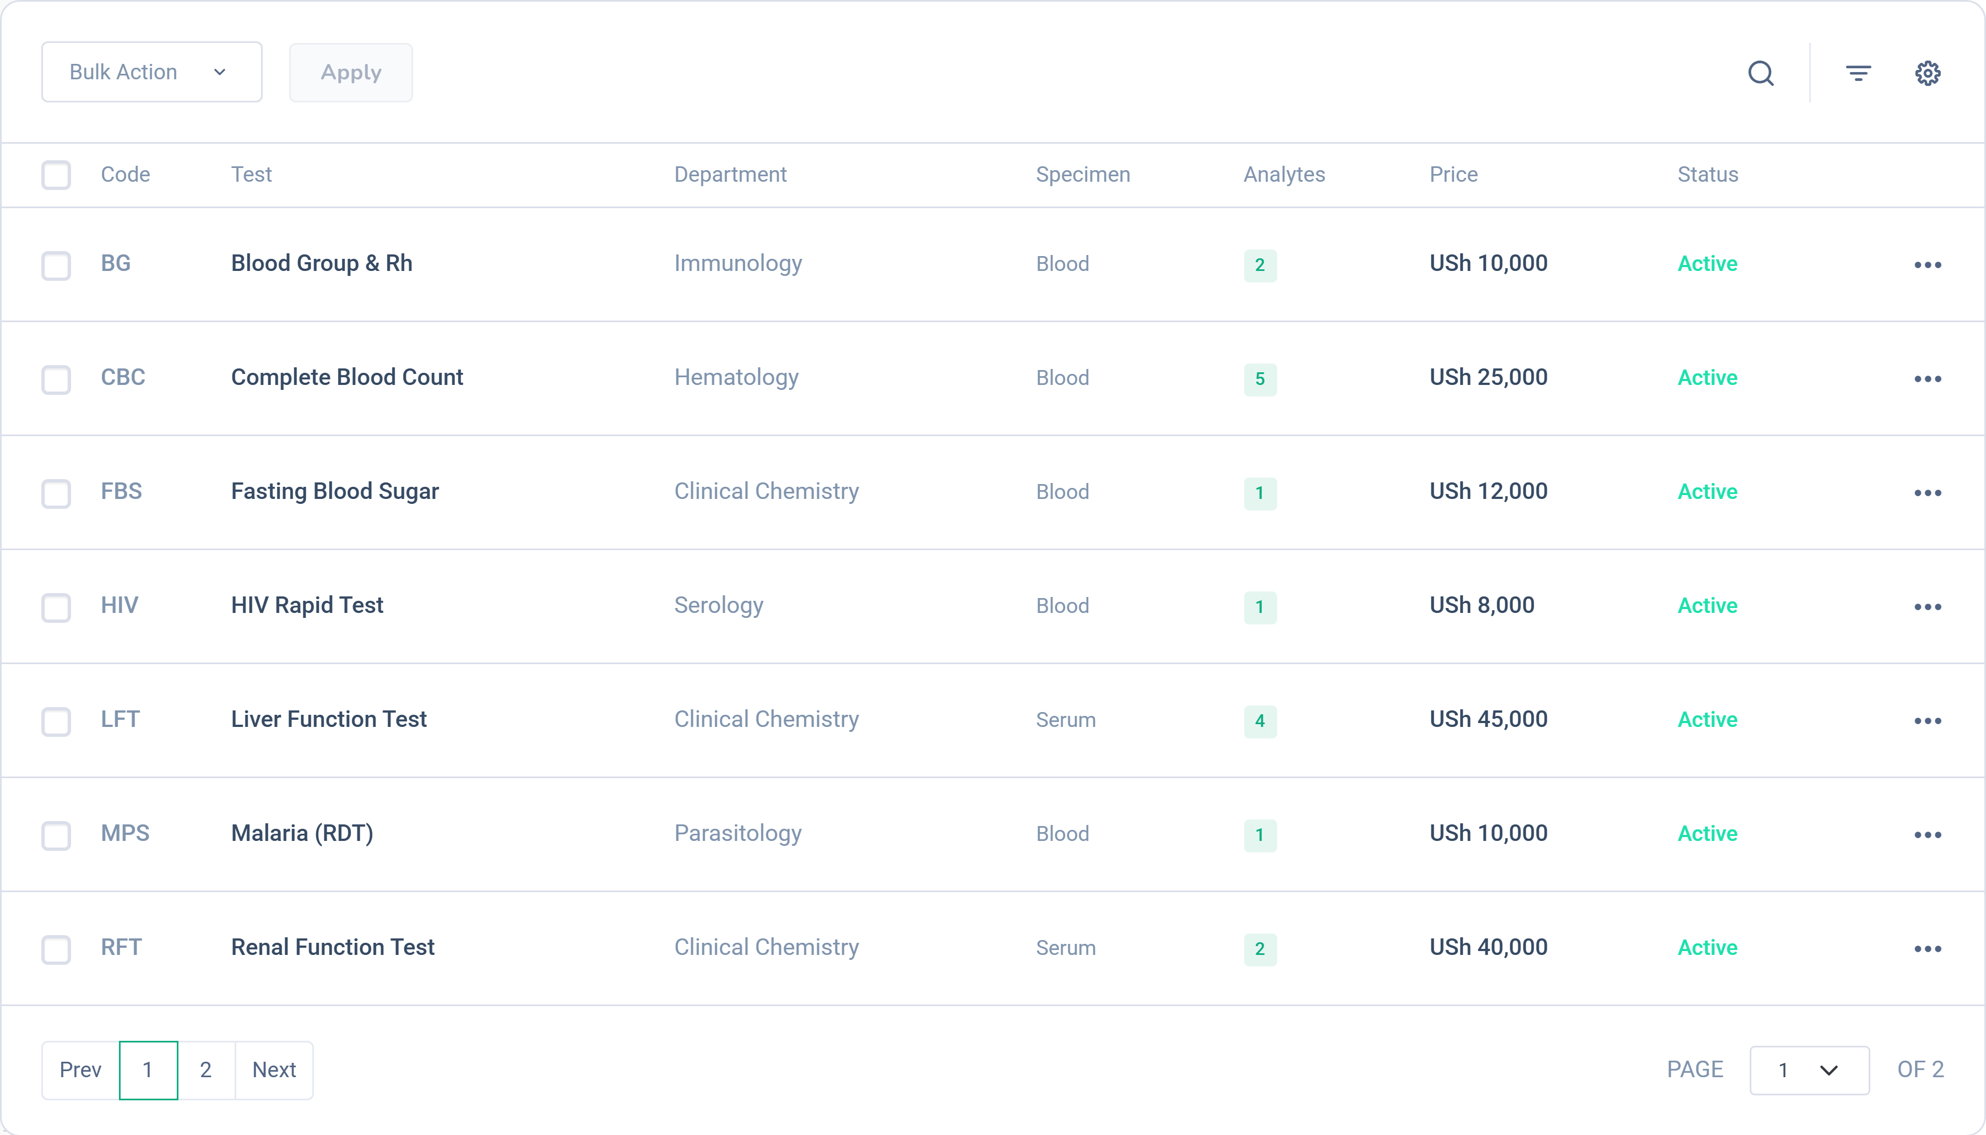The height and width of the screenshot is (1135, 1986).
Task: Open more options for Blood Group & Rh
Action: tap(1928, 265)
